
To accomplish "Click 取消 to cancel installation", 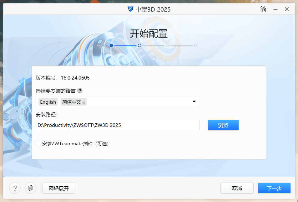I will (x=237, y=188).
